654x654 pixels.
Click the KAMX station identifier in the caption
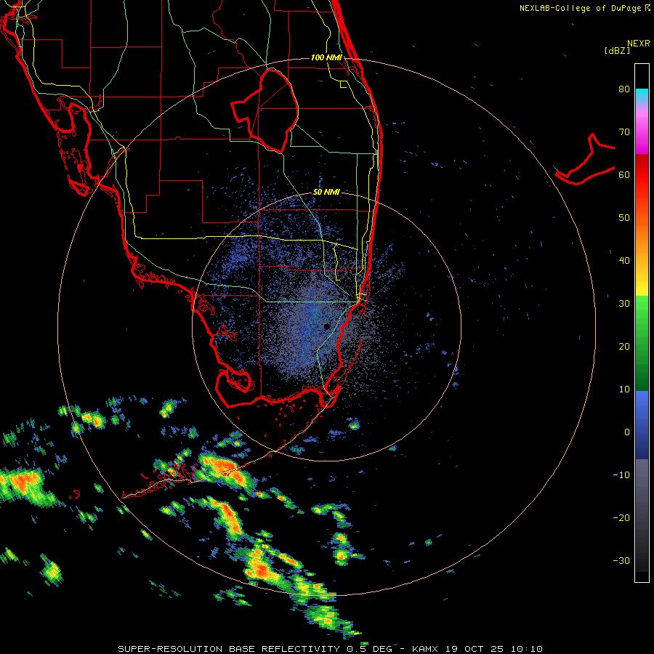point(426,649)
